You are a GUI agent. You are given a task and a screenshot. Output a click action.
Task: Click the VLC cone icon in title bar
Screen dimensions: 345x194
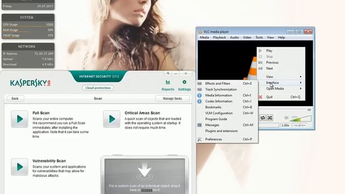pyautogui.click(x=201, y=32)
